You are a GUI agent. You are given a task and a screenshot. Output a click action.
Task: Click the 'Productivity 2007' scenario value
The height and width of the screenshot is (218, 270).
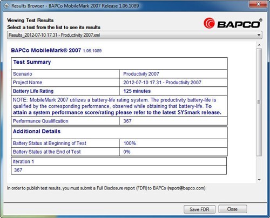tap(141, 74)
